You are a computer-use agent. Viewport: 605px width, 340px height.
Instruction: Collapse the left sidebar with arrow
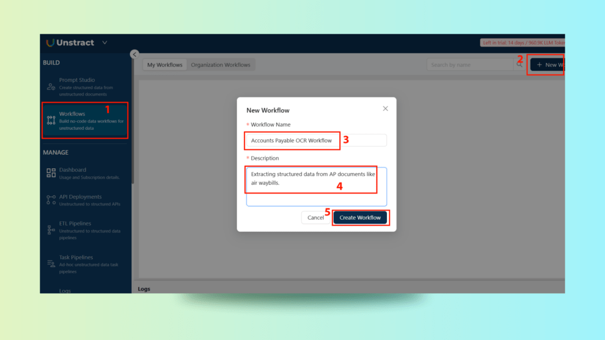pyautogui.click(x=135, y=54)
